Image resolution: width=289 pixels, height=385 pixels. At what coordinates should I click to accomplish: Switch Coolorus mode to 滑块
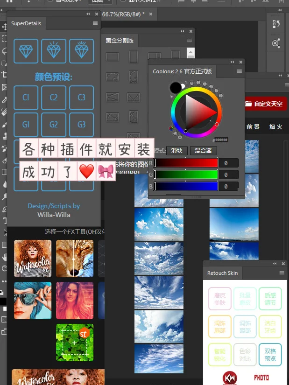click(x=177, y=151)
